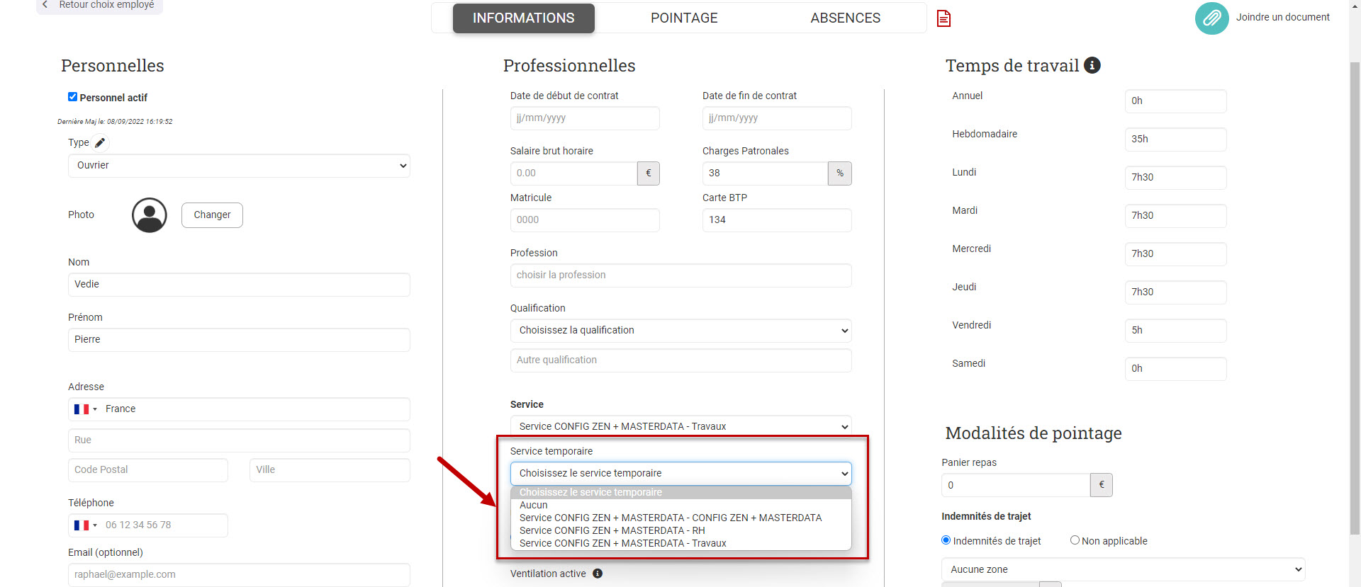
Task: Click the Lundi hours field
Action: 1175,178
